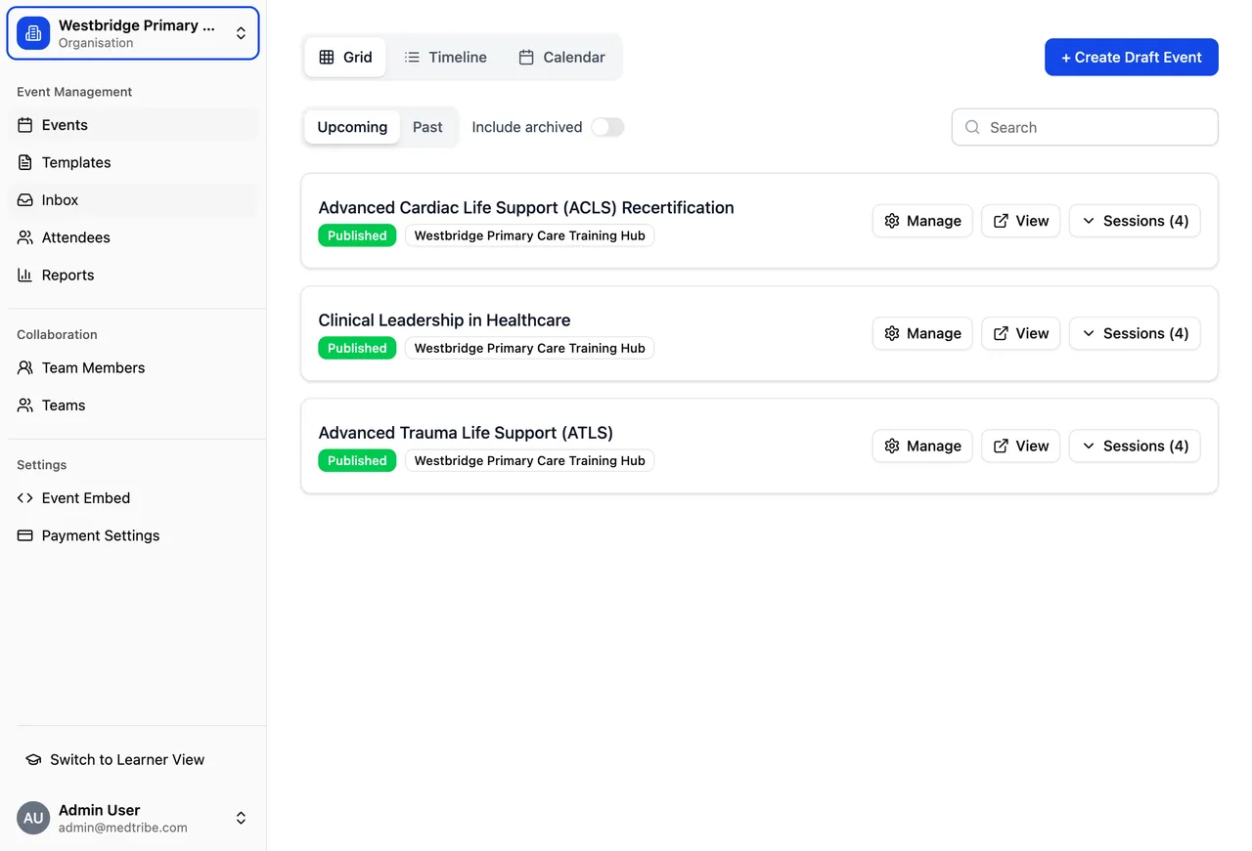Click the Inbox tray icon
The height and width of the screenshot is (851, 1252).
coord(25,200)
